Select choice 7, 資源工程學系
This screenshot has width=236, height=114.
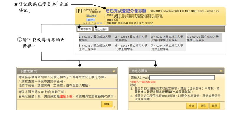168,47
